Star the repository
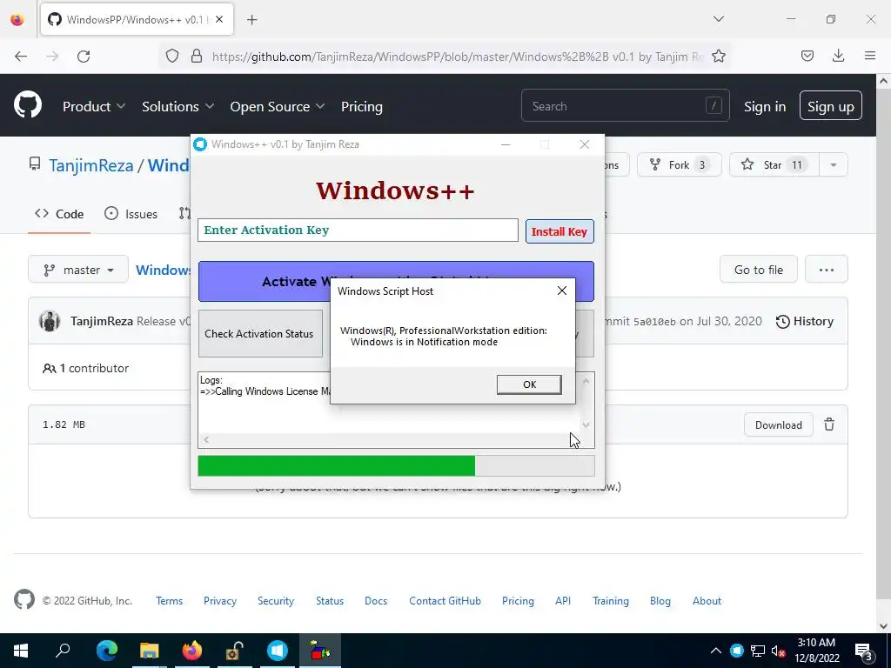The width and height of the screenshot is (891, 668). coord(774,164)
